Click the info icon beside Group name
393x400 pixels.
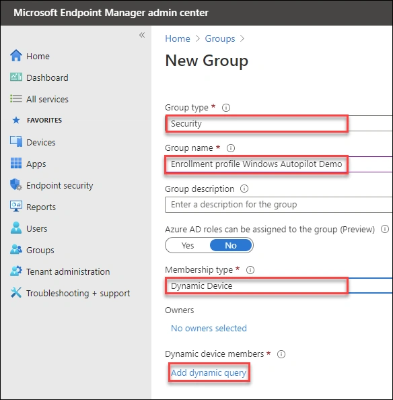coord(231,148)
